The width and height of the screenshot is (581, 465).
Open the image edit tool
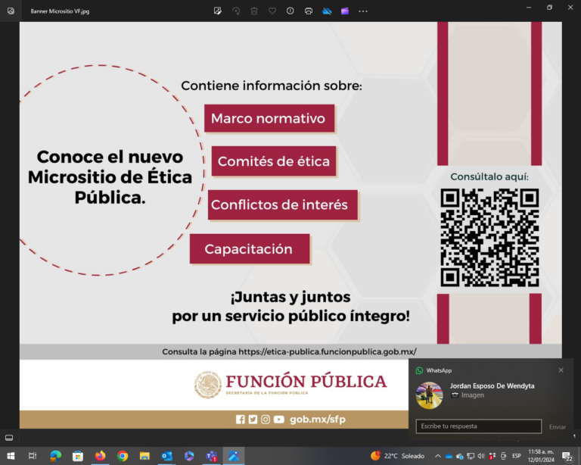[x=217, y=11]
